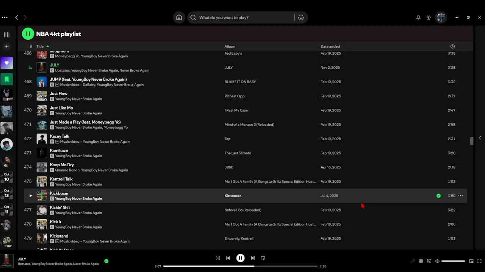Click the playlist vertical scrollbar
Viewport: 485px width, 272px height.
pos(472,141)
